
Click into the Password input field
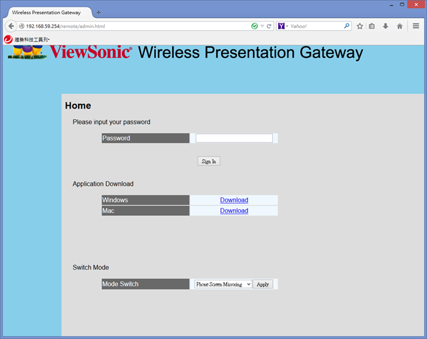pyautogui.click(x=234, y=138)
